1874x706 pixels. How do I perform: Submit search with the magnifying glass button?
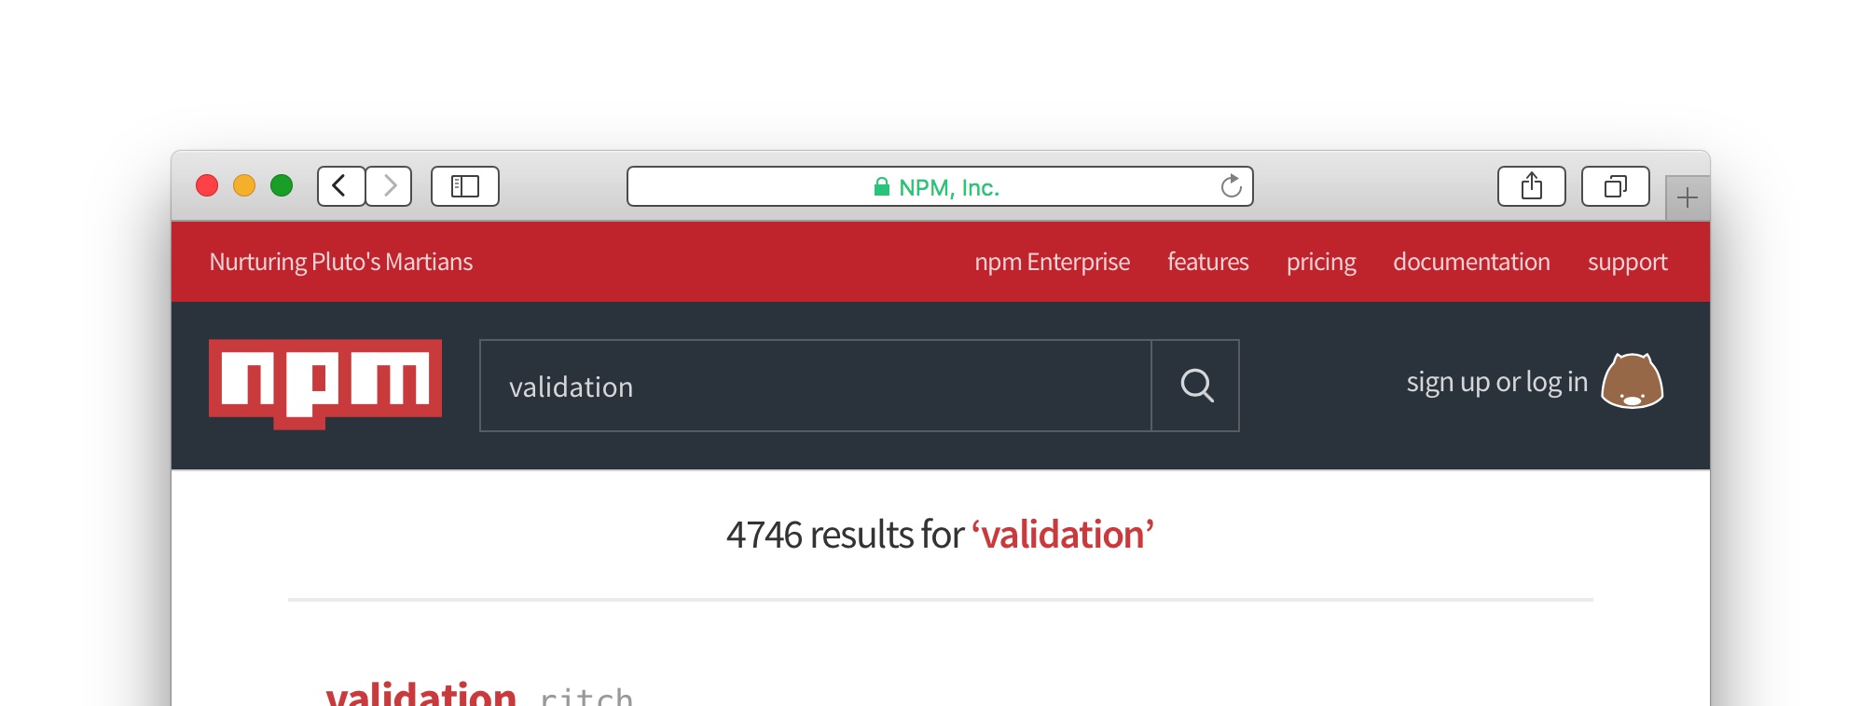tap(1196, 386)
